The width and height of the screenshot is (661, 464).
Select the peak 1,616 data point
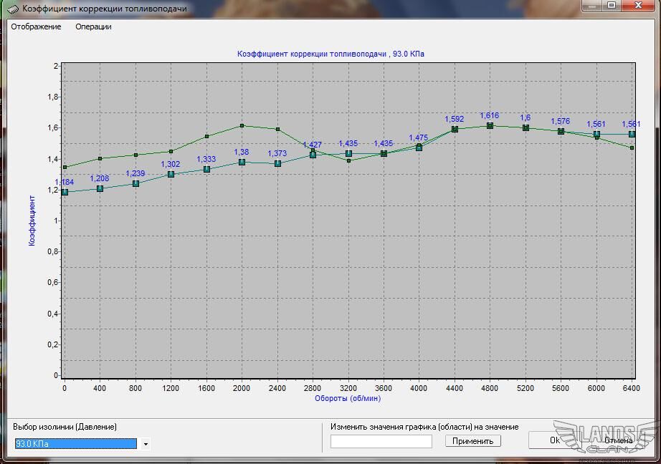pyautogui.click(x=490, y=125)
